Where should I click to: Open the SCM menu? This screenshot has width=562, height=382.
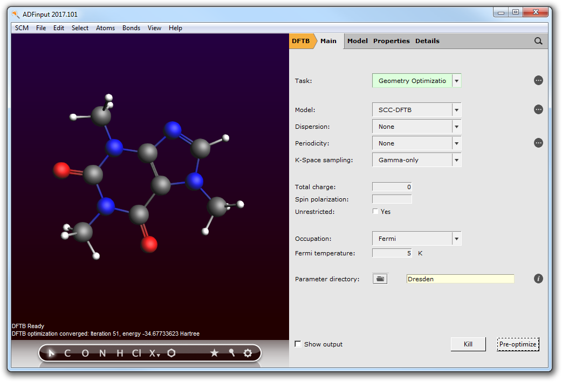click(22, 28)
